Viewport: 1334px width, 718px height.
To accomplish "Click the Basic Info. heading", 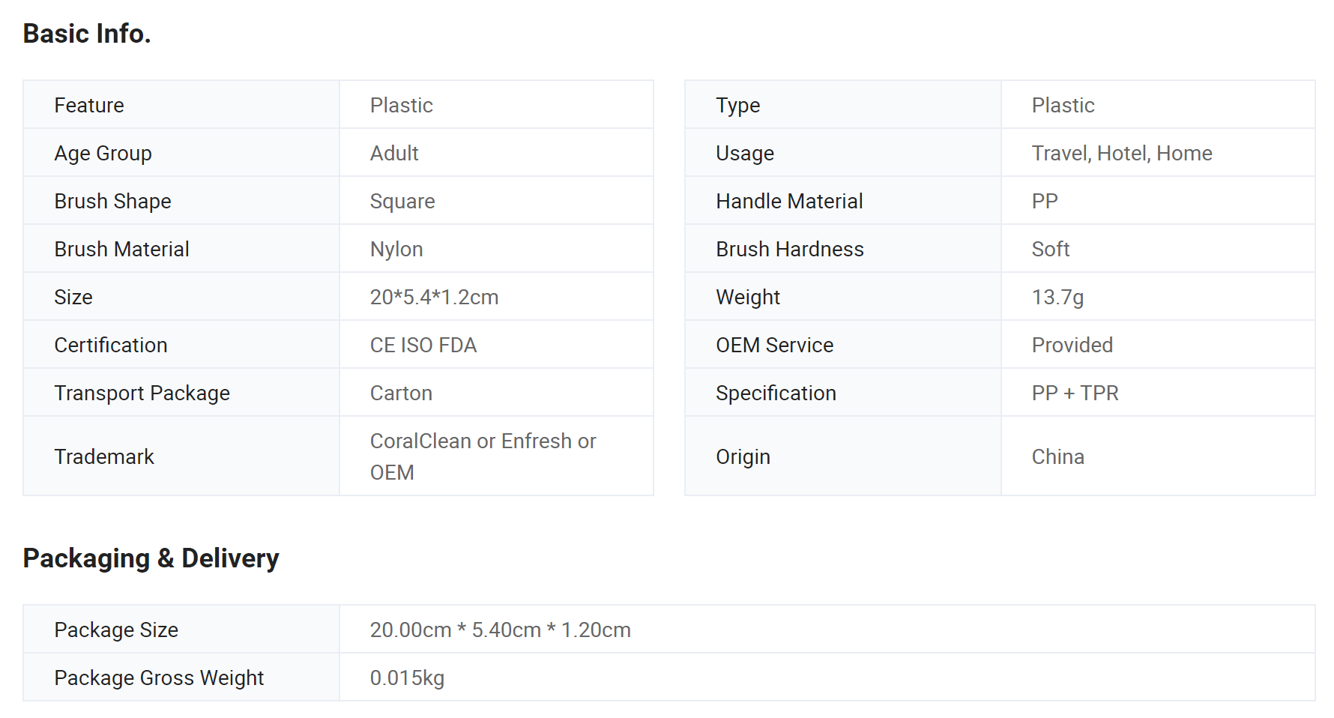I will point(87,34).
